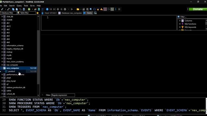Go to last row icon

(54, 9)
